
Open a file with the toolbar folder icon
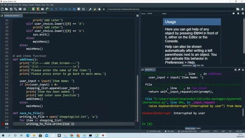coord(7,9)
